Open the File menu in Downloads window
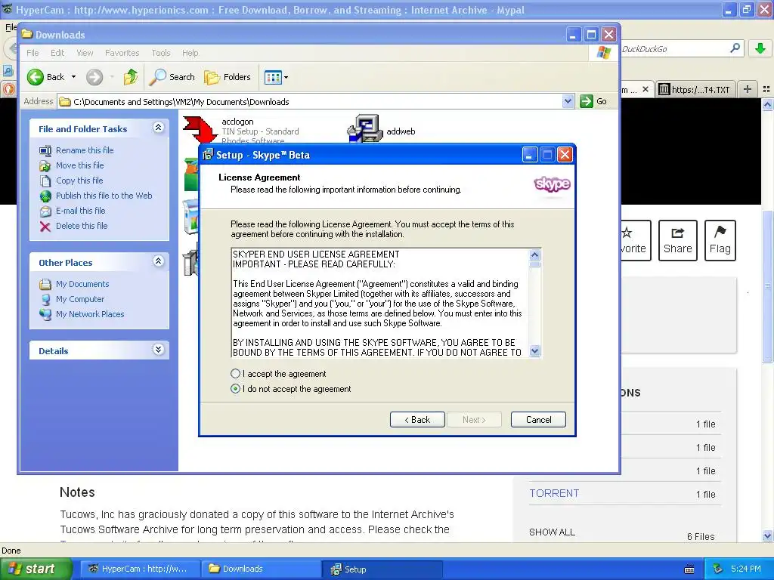The height and width of the screenshot is (580, 774). 33,53
